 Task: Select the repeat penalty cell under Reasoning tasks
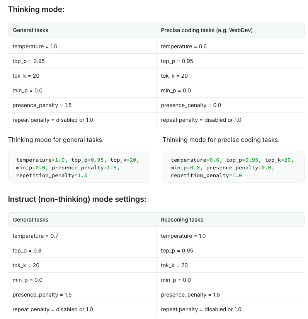(201, 309)
